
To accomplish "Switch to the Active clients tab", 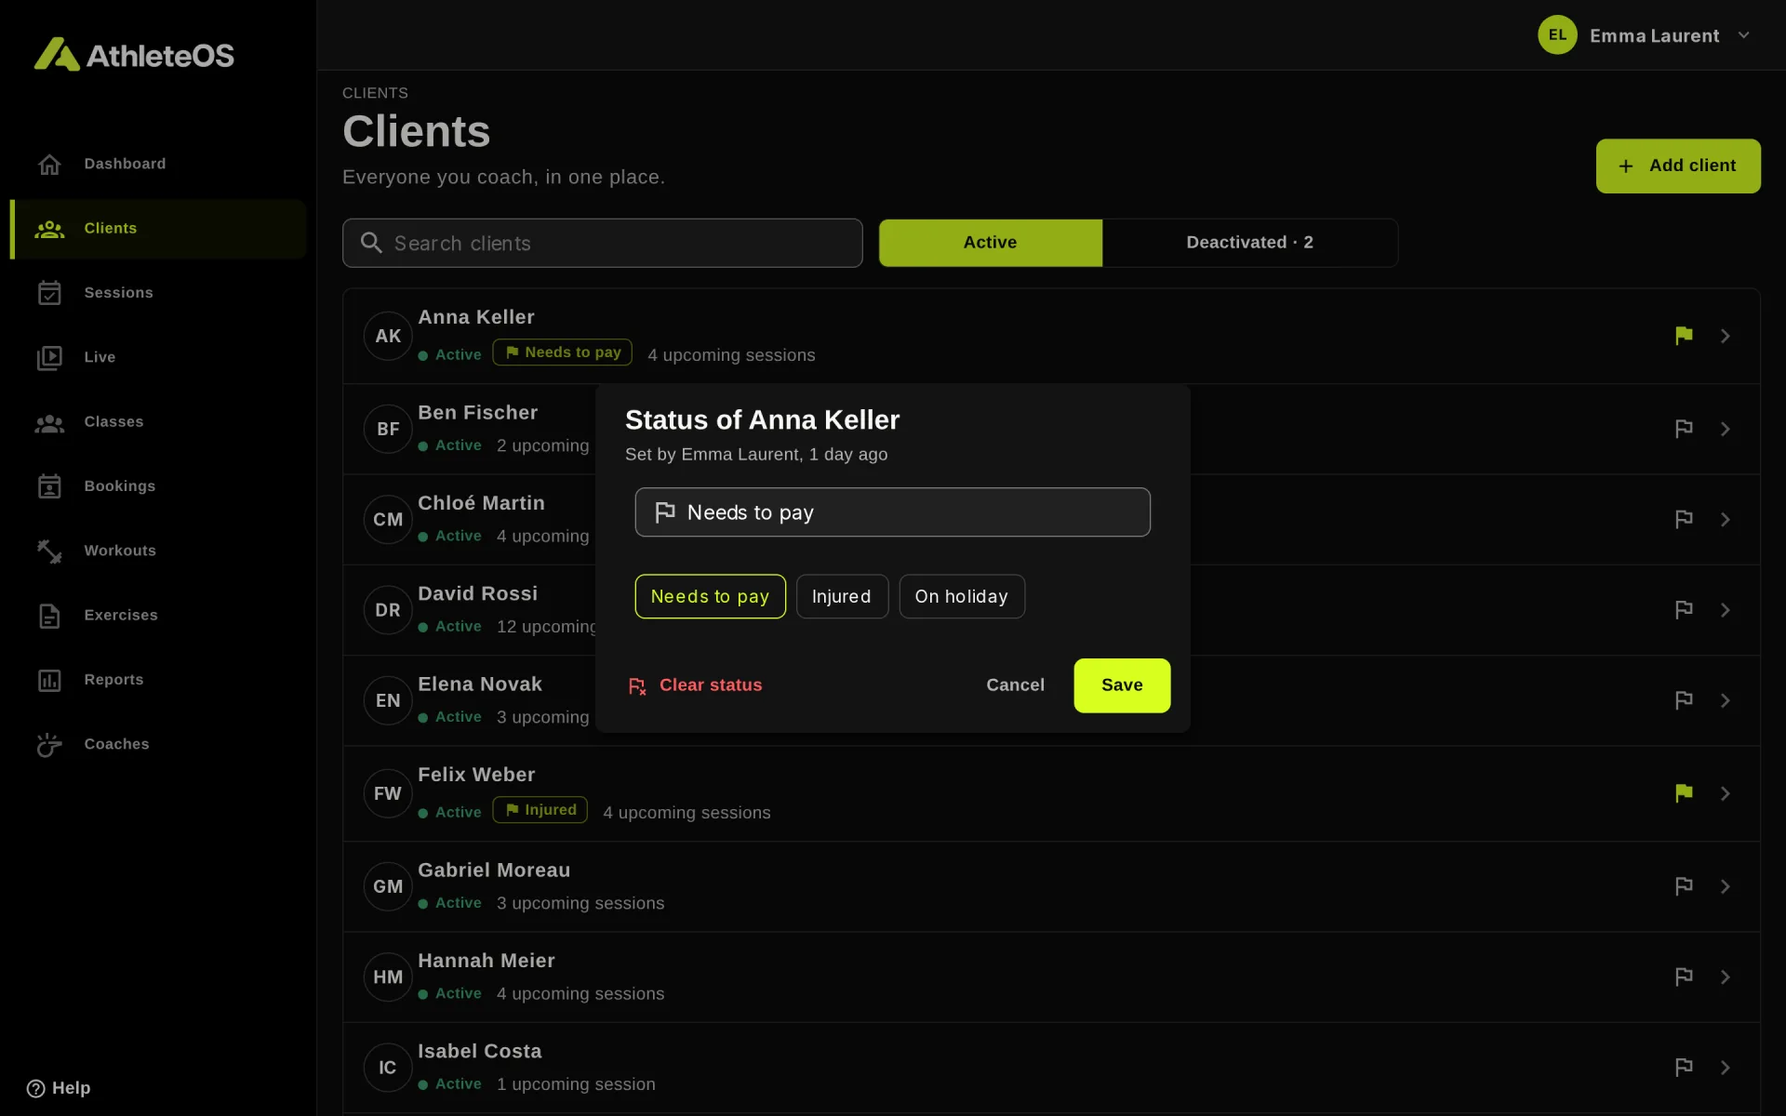I will click(x=991, y=243).
